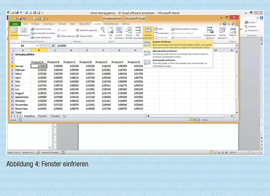This screenshot has width=270, height=196.
Task: Click Deutsch (Schweiz) in Word status bar
Action: (x=50, y=153)
